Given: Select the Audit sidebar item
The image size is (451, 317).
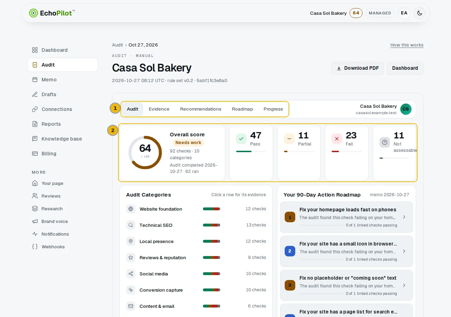Looking at the screenshot, I should [63, 65].
